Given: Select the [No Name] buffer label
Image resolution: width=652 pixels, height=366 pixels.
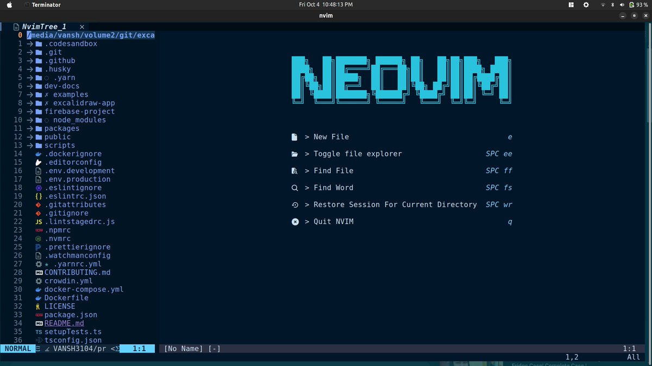Looking at the screenshot, I should click(x=184, y=349).
